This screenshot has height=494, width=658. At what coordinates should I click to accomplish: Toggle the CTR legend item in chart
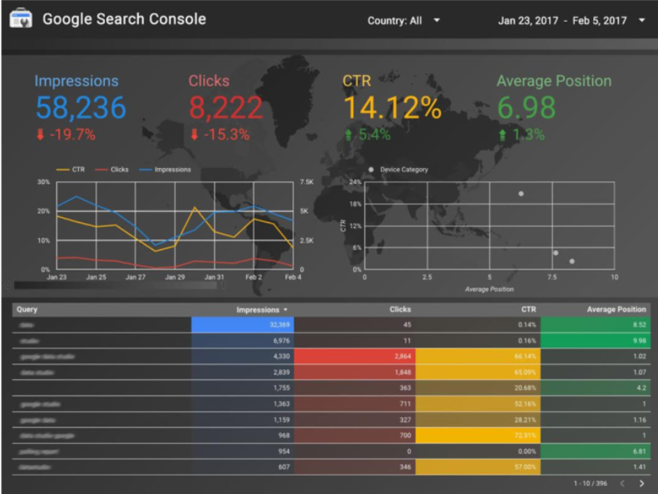[72, 170]
